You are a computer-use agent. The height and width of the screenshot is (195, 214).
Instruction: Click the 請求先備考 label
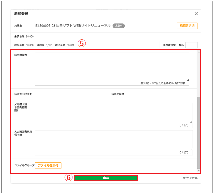click(118, 94)
